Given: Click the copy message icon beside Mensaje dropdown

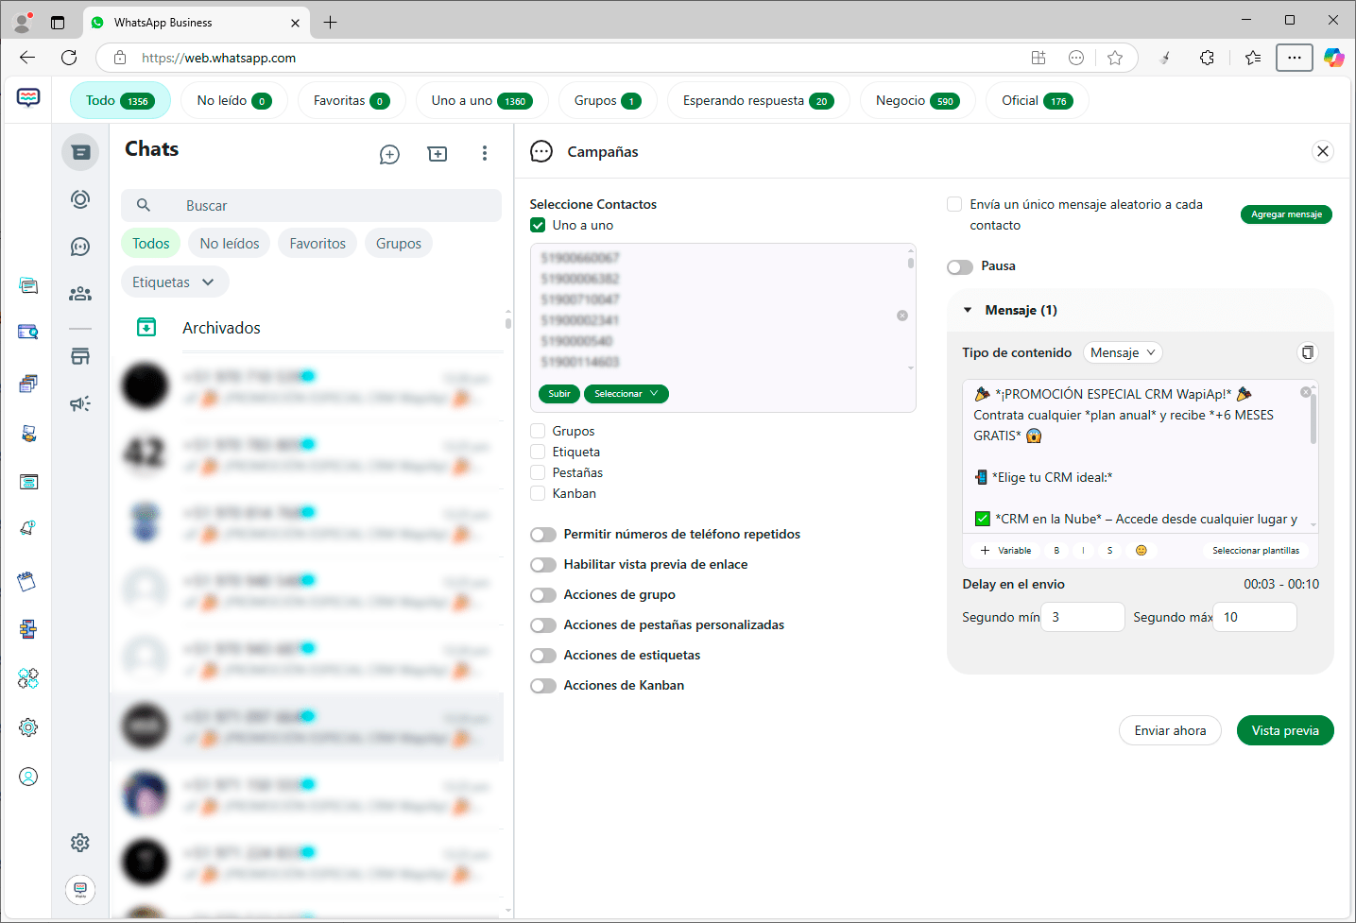Looking at the screenshot, I should [x=1307, y=352].
